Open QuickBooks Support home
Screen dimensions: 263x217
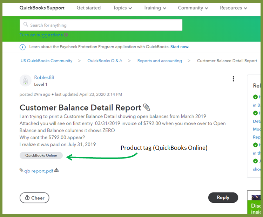pos(42,8)
